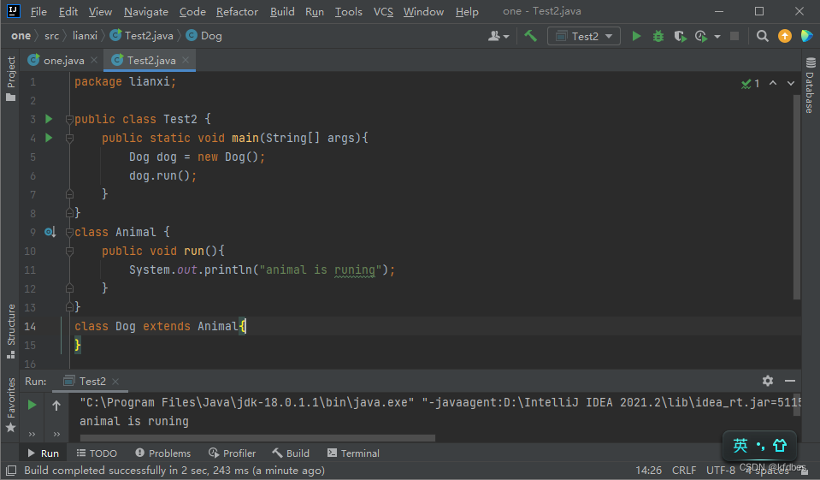Screen dimensions: 820x480
Task: Click run gutter arrow beside main method
Action: 49,138
